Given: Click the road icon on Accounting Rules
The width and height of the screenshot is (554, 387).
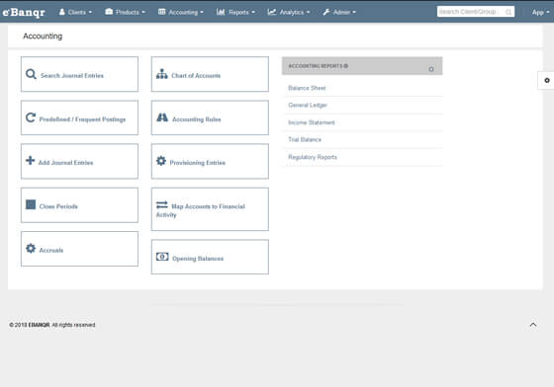Looking at the screenshot, I should 162,117.
